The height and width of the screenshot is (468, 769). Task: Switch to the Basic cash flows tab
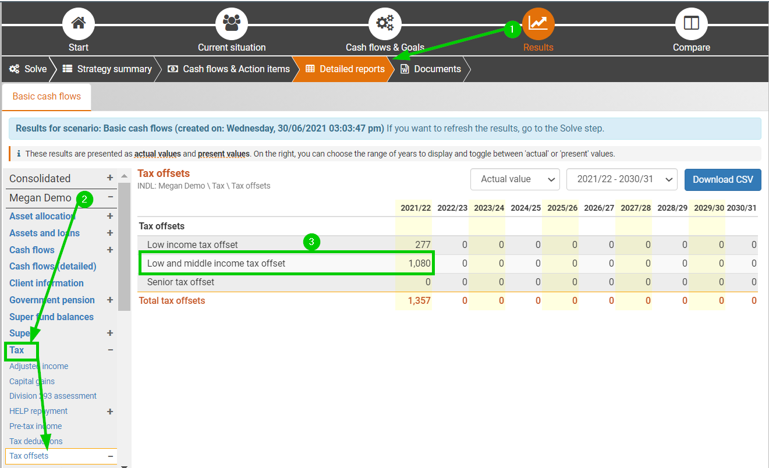47,97
